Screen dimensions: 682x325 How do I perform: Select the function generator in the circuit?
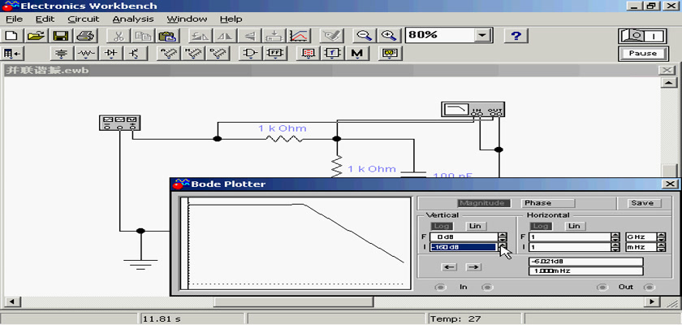(x=120, y=123)
